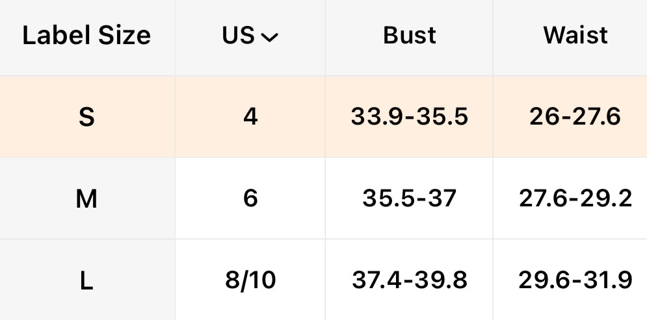Click waist measurement 27.6-29.2

pos(575,199)
